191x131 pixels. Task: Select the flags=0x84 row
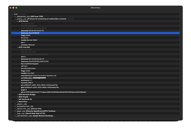tap(95, 71)
